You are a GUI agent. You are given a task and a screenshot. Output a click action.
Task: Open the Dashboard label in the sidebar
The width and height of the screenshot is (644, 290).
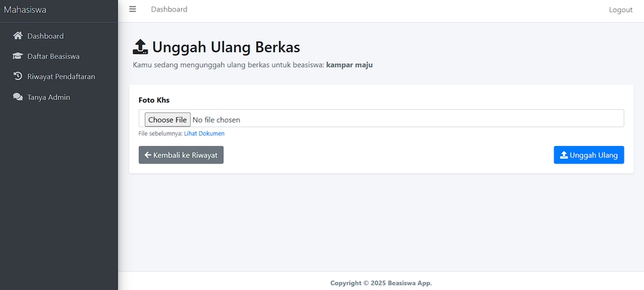46,36
